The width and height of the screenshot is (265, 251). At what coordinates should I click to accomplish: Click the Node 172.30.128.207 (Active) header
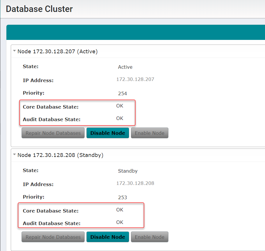(57, 51)
